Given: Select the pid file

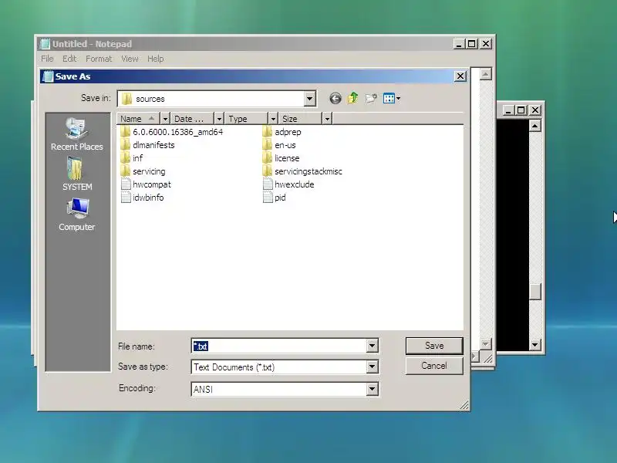Looking at the screenshot, I should point(275,198).
